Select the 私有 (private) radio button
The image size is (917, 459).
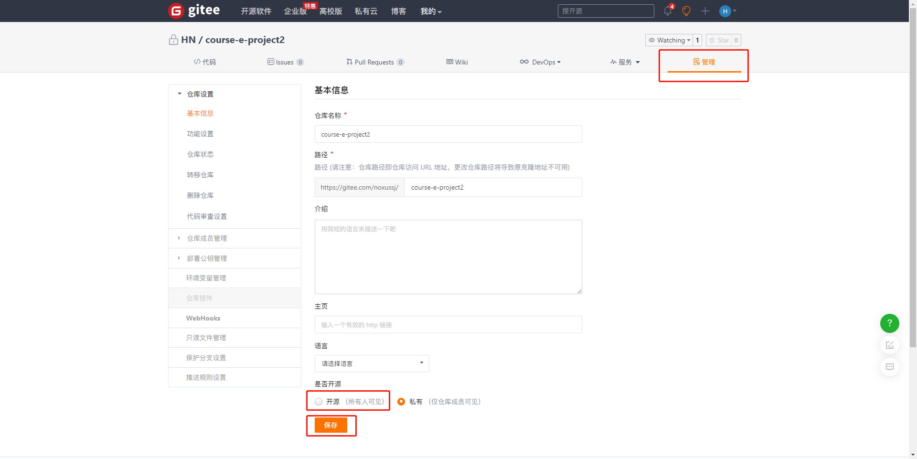(x=401, y=402)
